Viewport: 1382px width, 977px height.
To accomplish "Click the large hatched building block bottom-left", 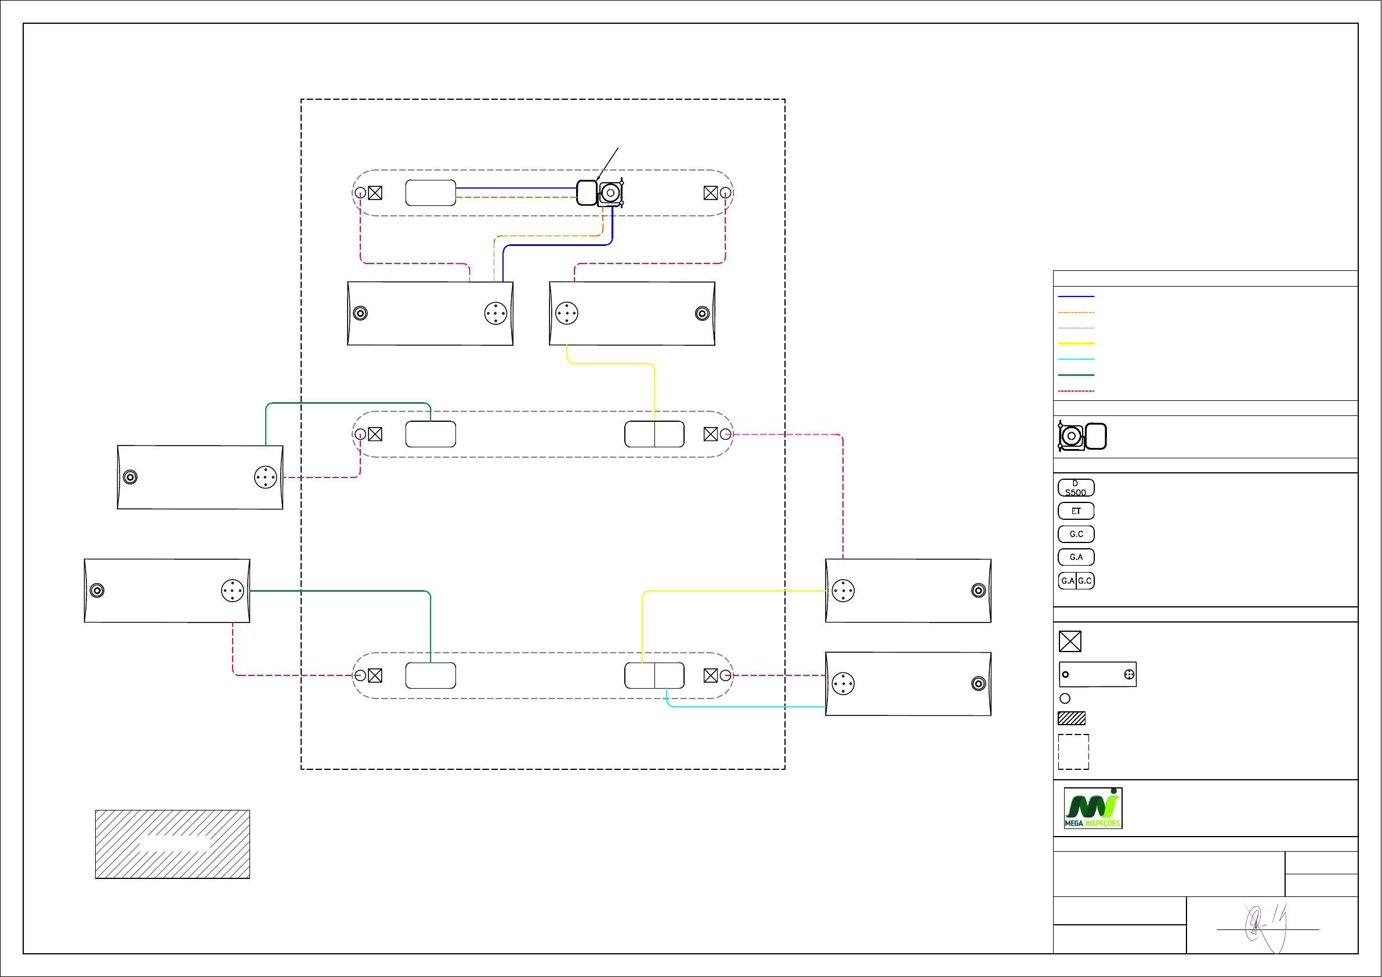I will (172, 844).
